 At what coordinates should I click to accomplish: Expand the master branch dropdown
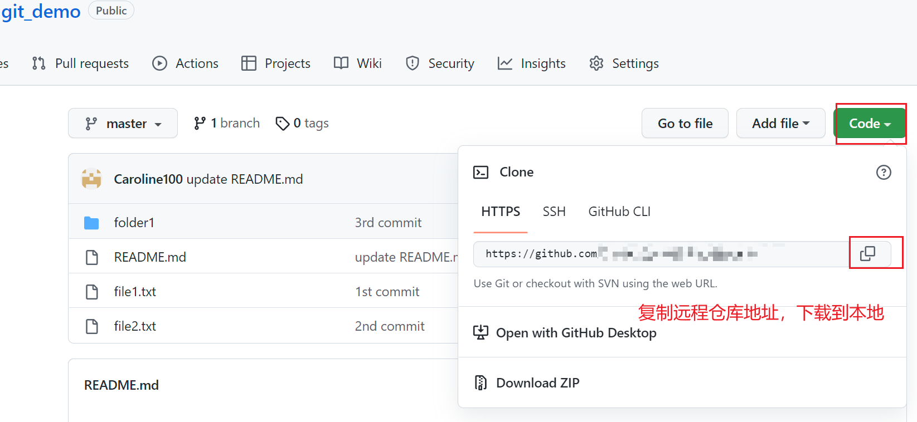click(123, 123)
